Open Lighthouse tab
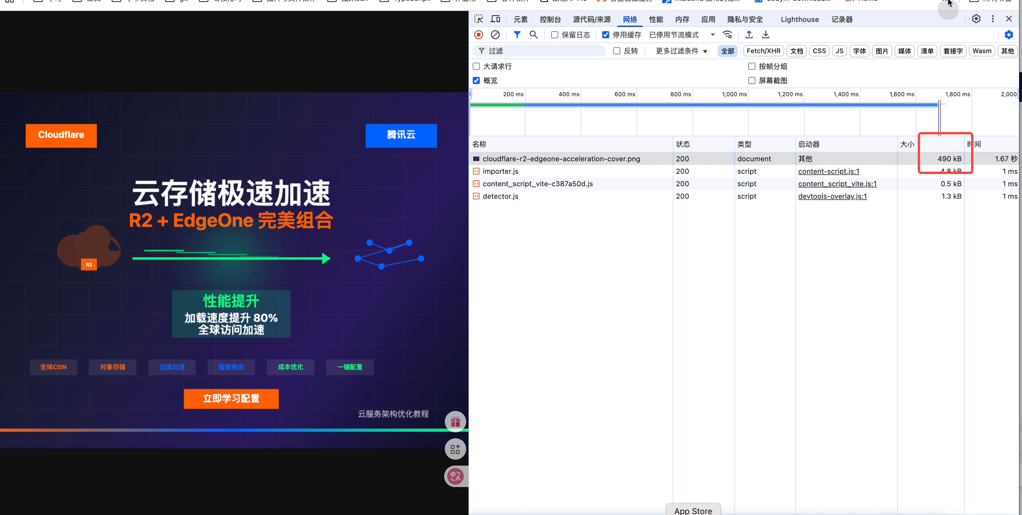The image size is (1022, 515). [x=800, y=20]
